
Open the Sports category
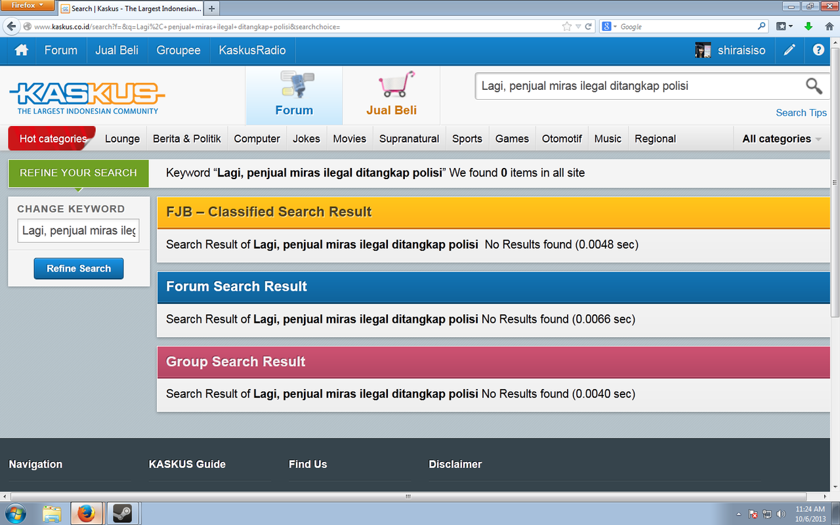[x=467, y=138]
